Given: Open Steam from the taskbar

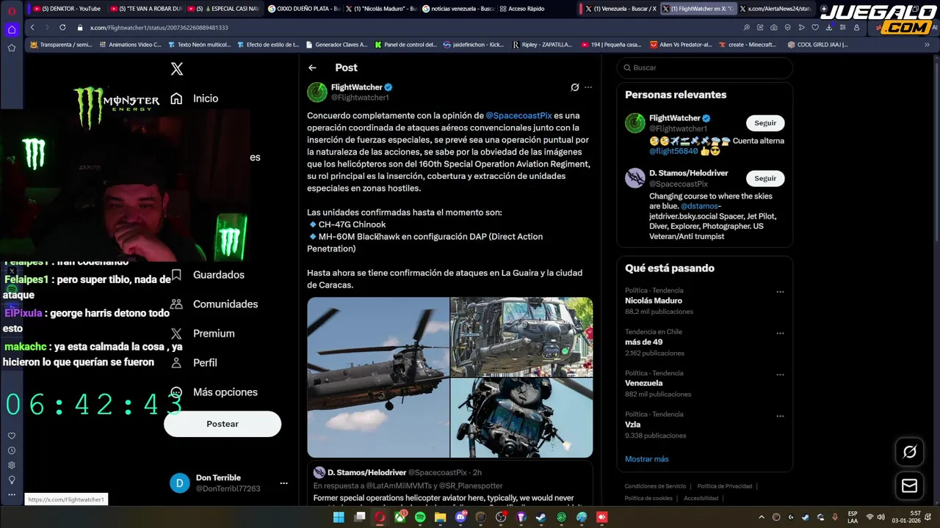Looking at the screenshot, I should point(541,517).
